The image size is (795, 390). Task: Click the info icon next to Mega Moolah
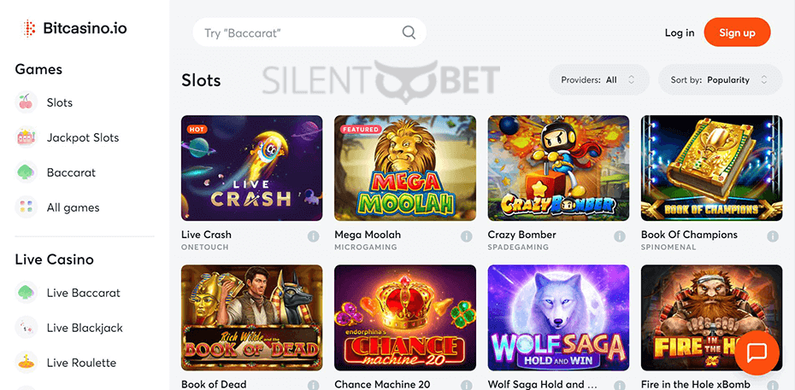click(x=467, y=236)
